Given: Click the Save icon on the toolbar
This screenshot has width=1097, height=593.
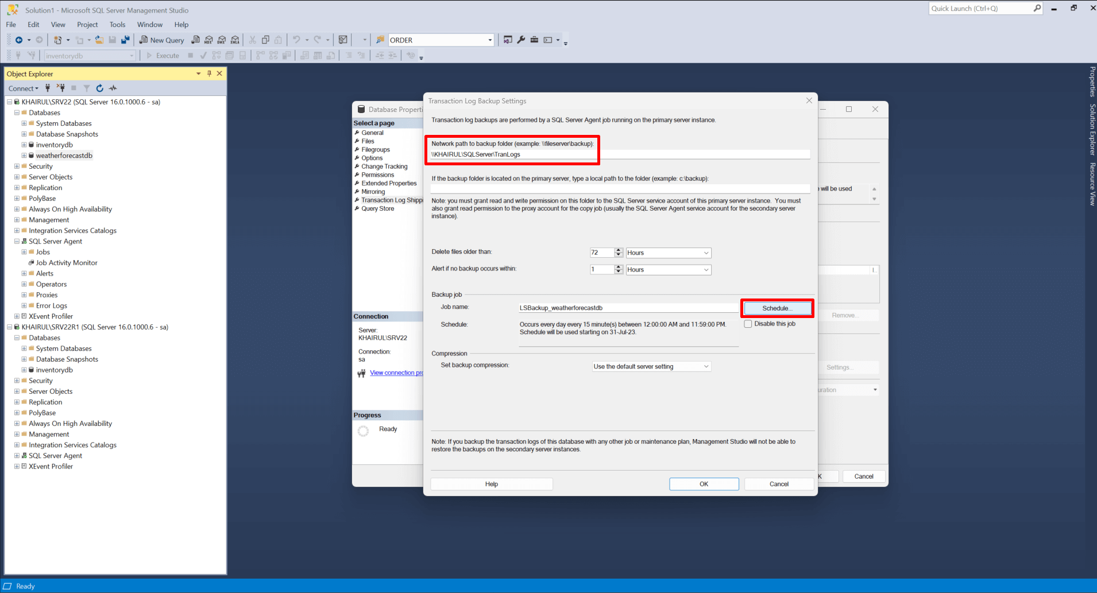Looking at the screenshot, I should 112,40.
